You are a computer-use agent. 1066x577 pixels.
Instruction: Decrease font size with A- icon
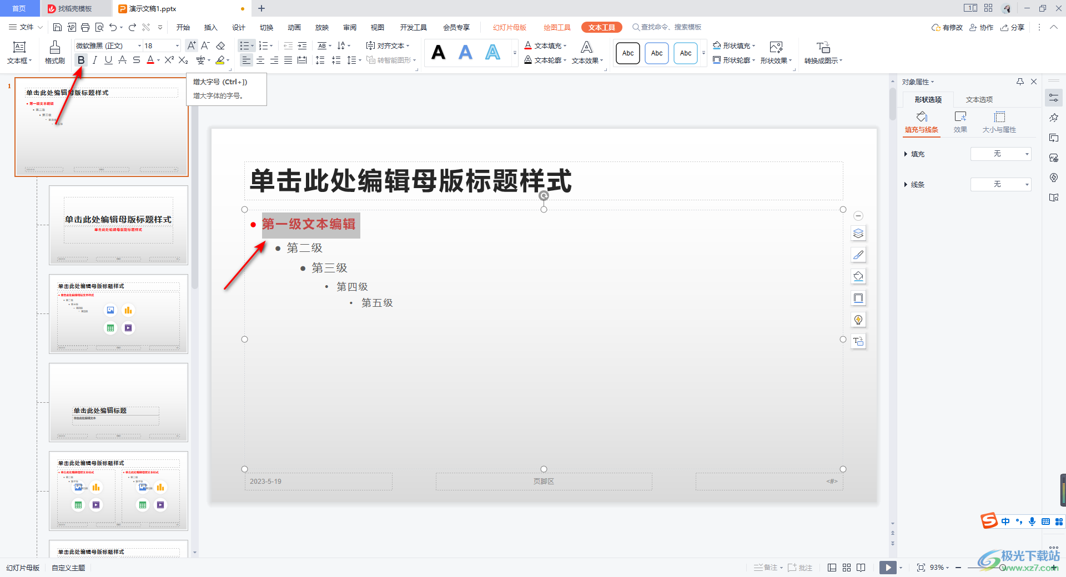tap(205, 45)
